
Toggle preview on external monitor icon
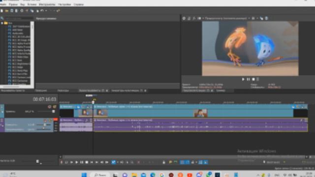(189, 18)
